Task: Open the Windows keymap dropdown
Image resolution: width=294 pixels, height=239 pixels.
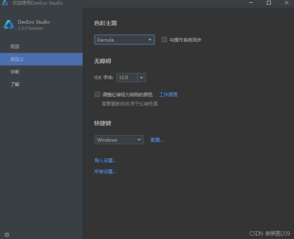Action: [x=119, y=140]
